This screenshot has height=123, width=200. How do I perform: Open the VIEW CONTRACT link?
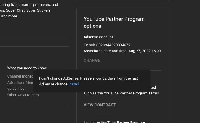click(x=100, y=105)
